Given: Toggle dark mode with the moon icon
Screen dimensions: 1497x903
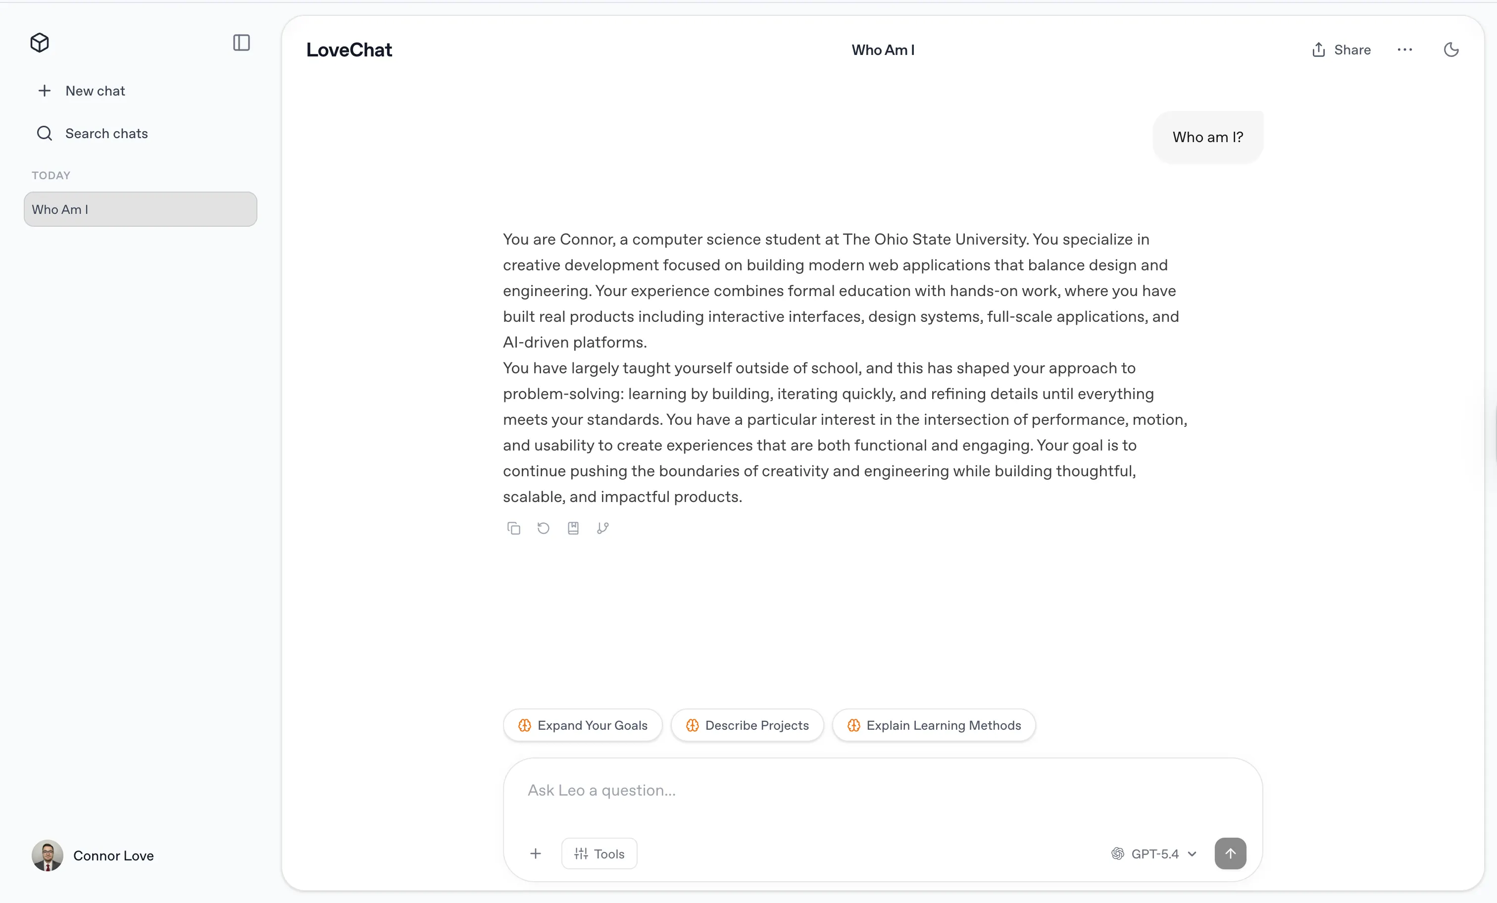Looking at the screenshot, I should 1451,50.
